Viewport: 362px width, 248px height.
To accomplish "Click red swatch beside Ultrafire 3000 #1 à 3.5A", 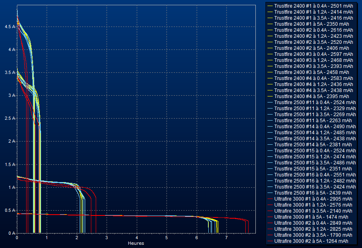I will tap(270, 211).
